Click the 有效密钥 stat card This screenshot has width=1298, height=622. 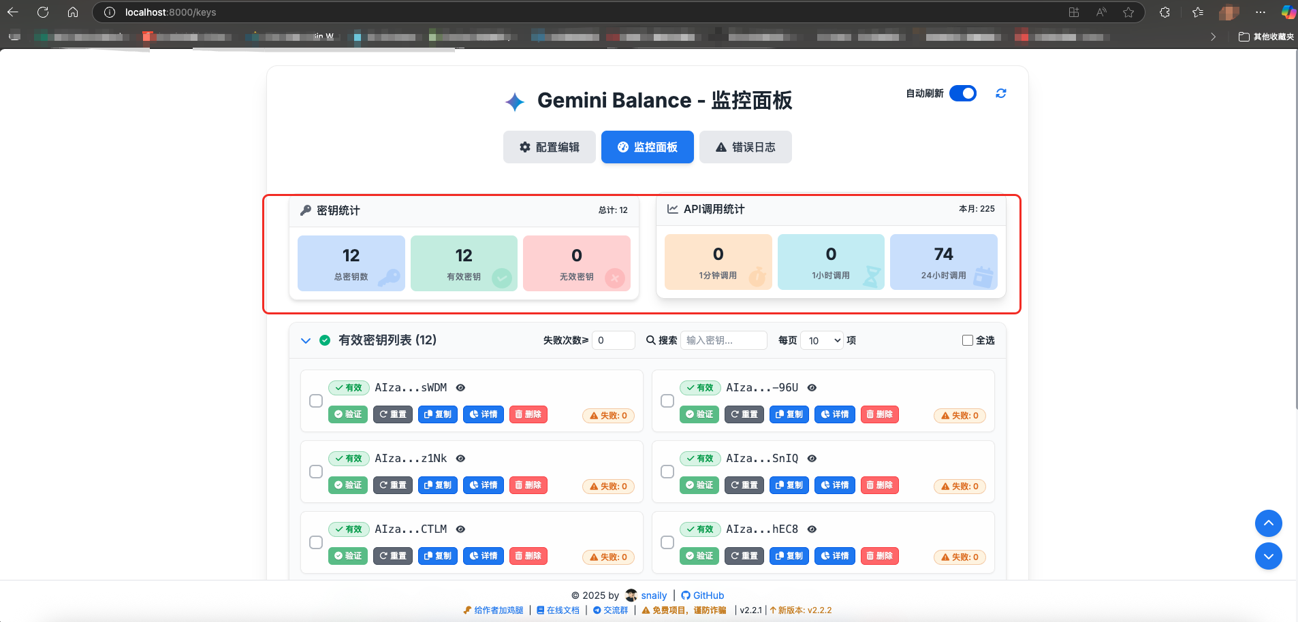tap(464, 263)
